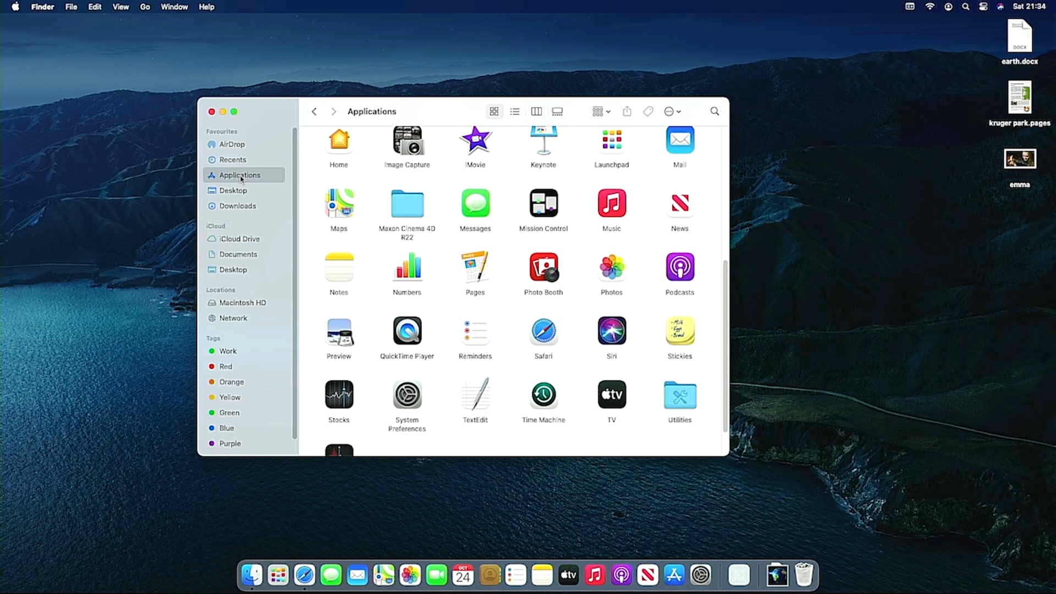Select the Safari app icon in Finder window
1056x594 pixels.
pos(543,331)
